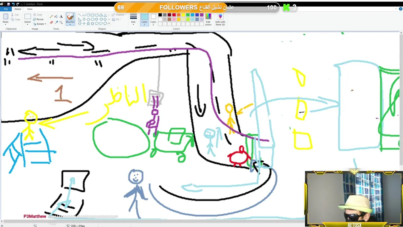Image resolution: width=403 pixels, height=227 pixels.
Task: Open the shape Fill dropdown
Action: coord(117,19)
